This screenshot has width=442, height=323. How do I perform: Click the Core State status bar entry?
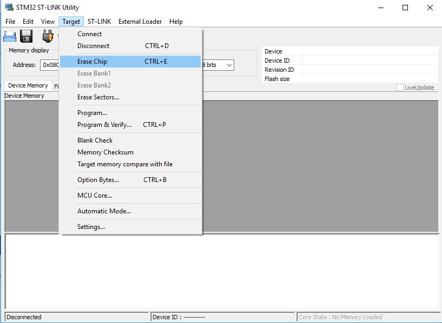[x=368, y=317]
